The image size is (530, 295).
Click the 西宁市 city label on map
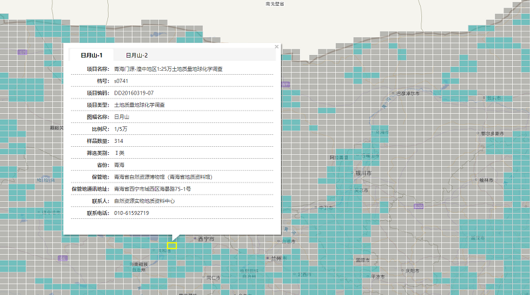206,239
